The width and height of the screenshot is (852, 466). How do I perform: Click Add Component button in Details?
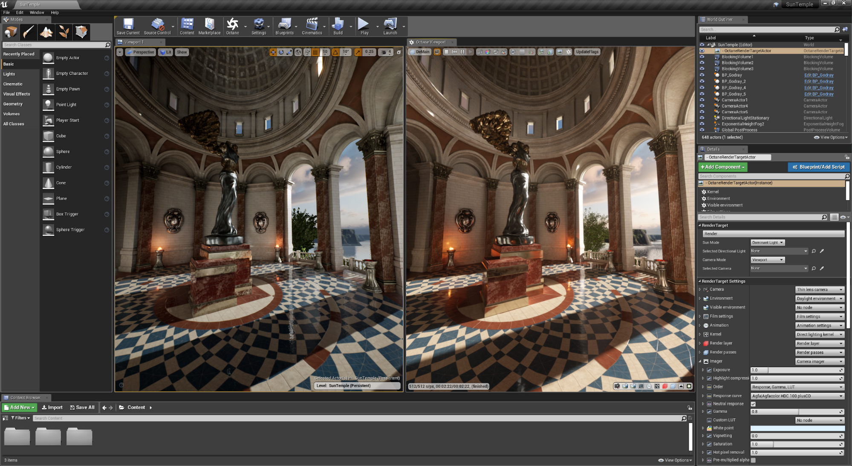[722, 167]
